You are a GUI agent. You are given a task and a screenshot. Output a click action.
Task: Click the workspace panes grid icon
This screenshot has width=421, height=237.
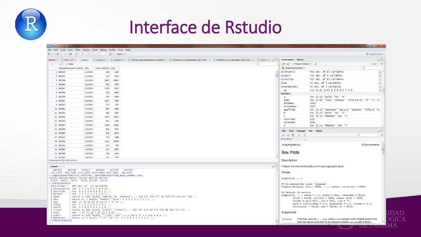tap(110, 54)
